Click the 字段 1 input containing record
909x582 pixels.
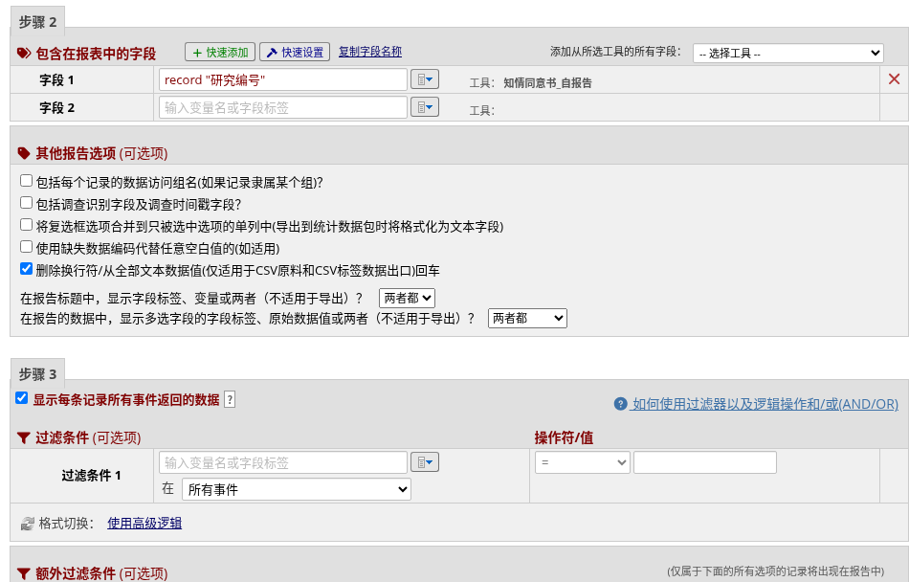click(283, 80)
